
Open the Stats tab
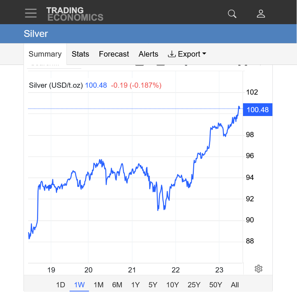click(80, 54)
